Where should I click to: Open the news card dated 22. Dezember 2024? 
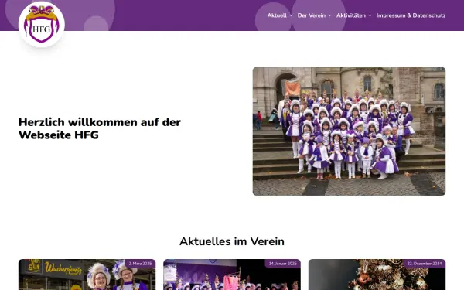click(377, 275)
